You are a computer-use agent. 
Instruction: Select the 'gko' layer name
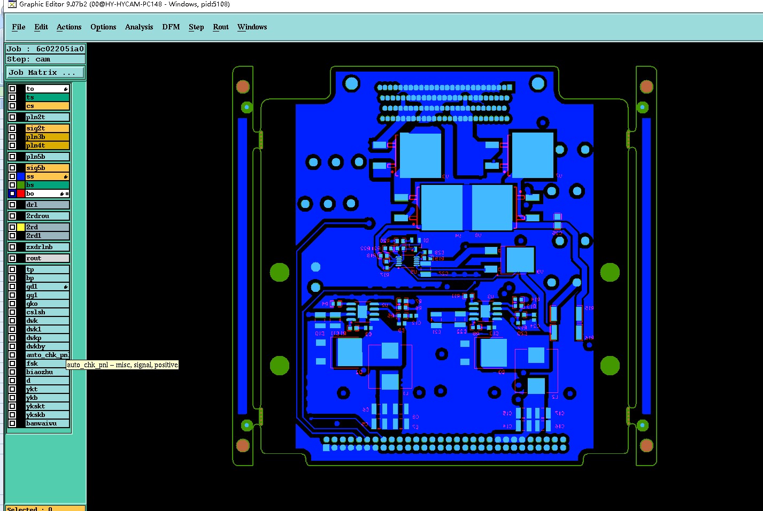tap(48, 304)
